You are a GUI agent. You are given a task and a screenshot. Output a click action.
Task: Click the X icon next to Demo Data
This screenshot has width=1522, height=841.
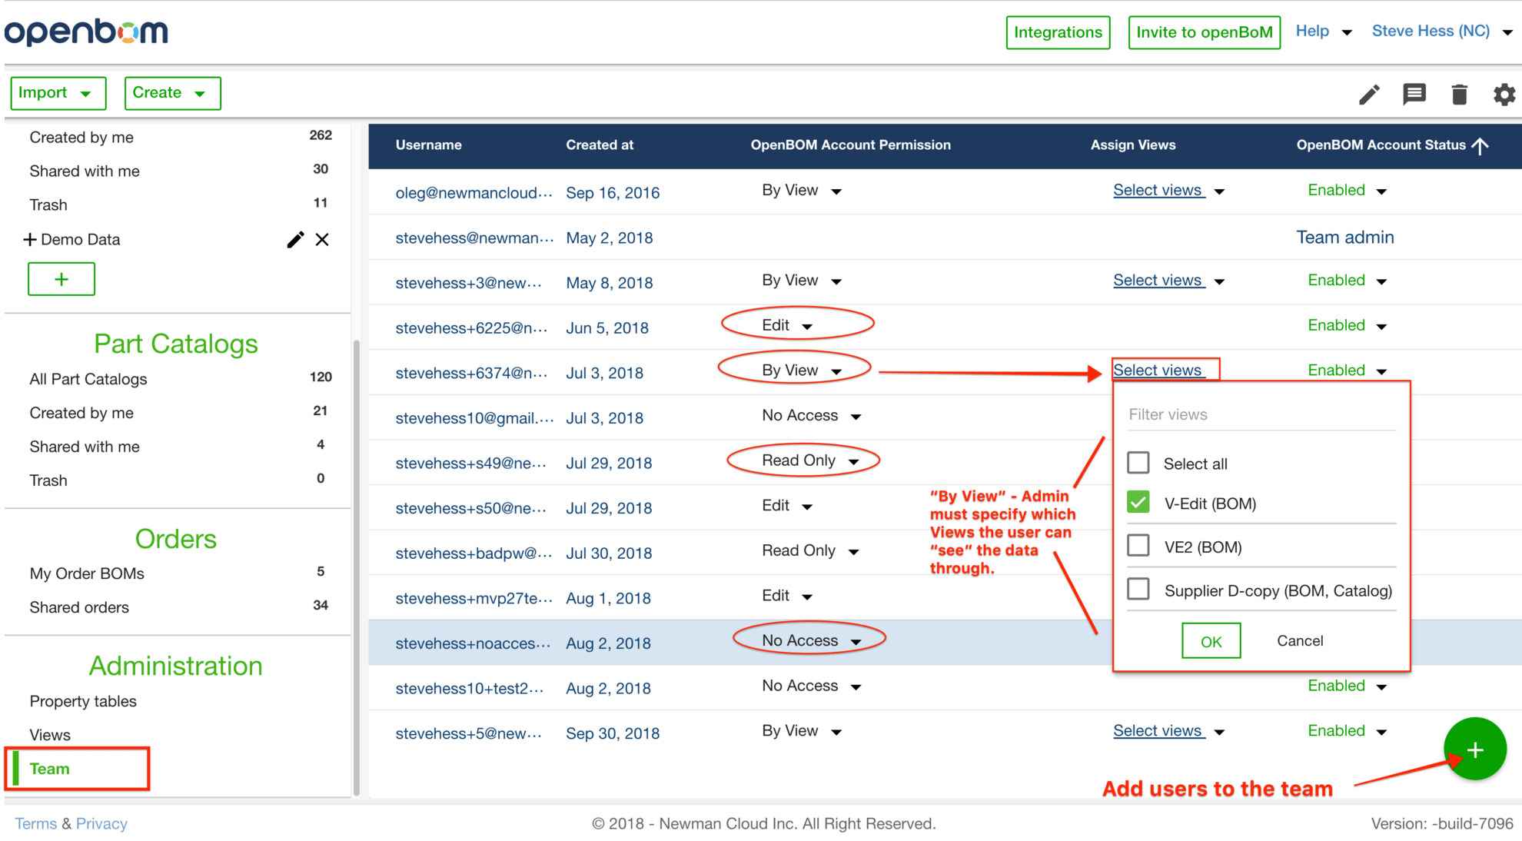(x=322, y=239)
